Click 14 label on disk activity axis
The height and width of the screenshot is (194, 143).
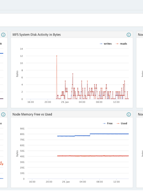[21, 49]
